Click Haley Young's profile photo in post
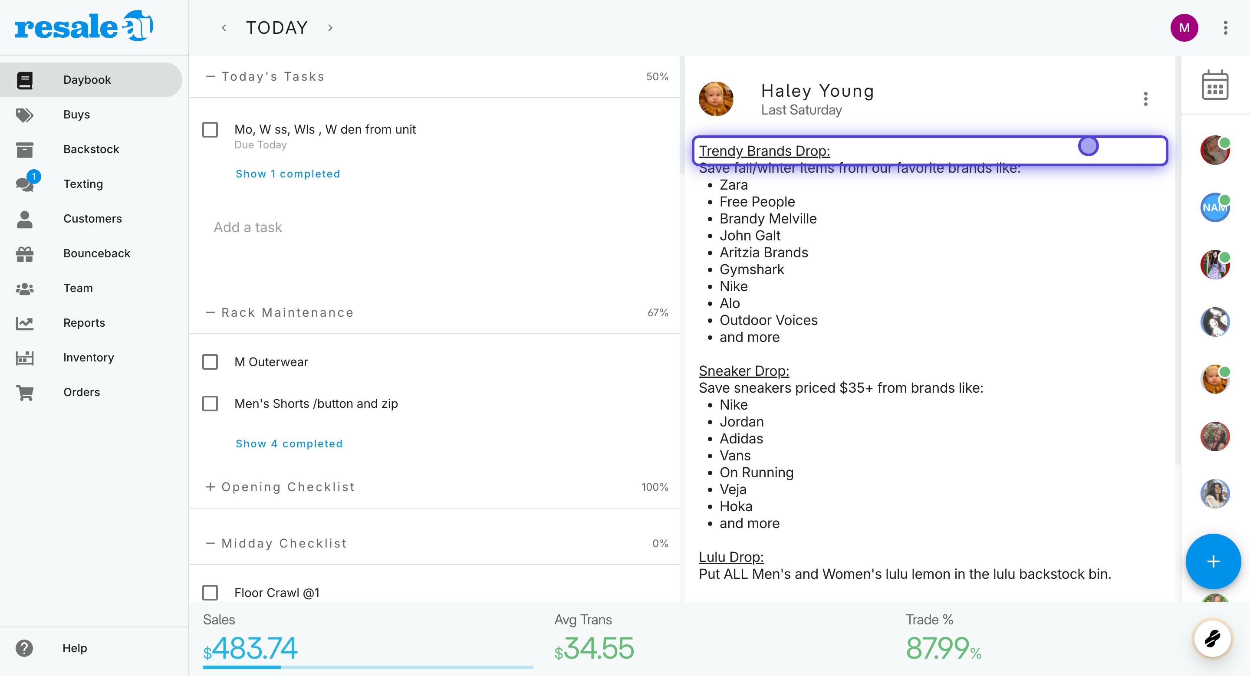Image resolution: width=1250 pixels, height=676 pixels. click(716, 99)
